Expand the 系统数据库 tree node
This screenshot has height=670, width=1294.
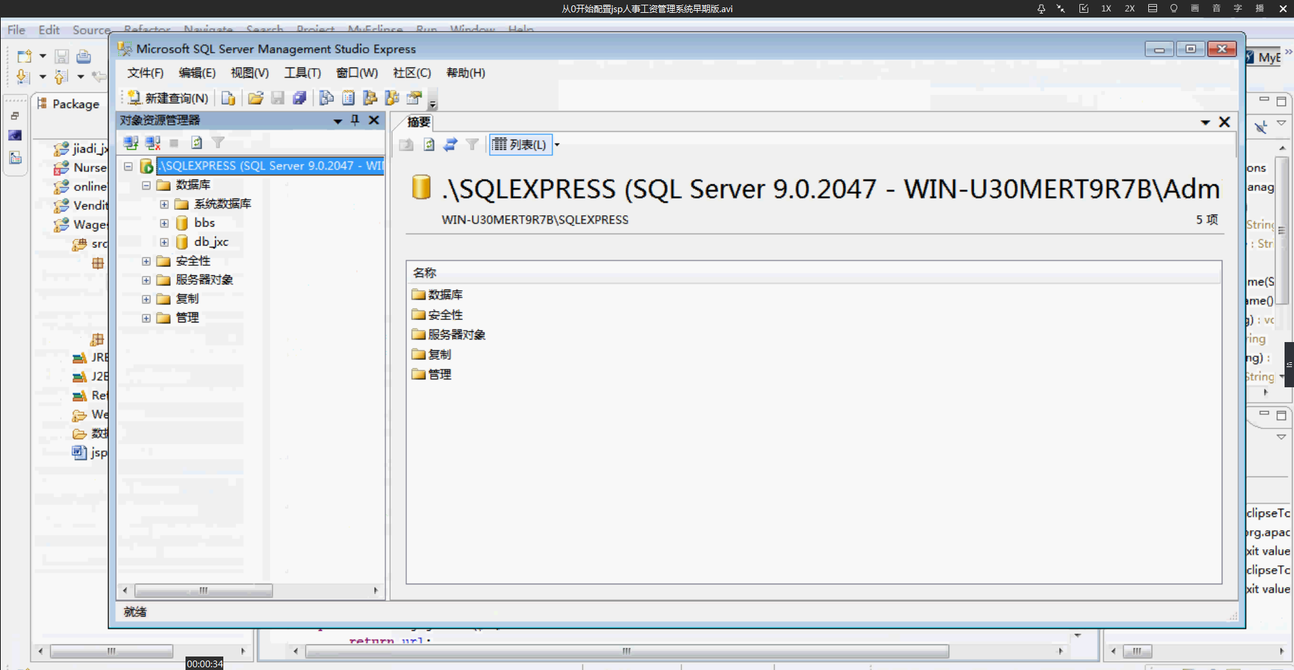click(x=164, y=204)
